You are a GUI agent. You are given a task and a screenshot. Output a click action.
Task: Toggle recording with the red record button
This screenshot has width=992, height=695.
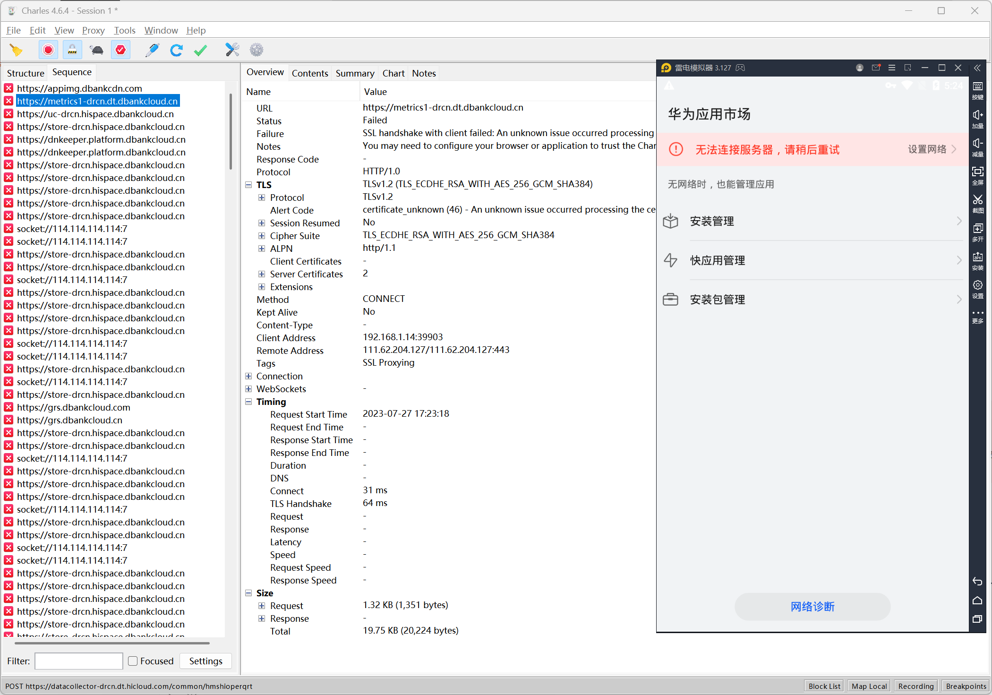(x=48, y=50)
